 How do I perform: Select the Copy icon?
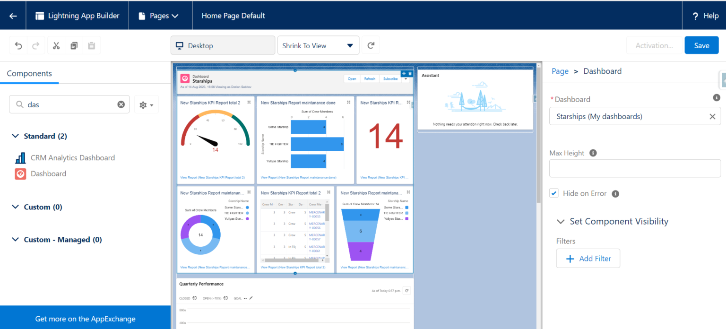(74, 45)
